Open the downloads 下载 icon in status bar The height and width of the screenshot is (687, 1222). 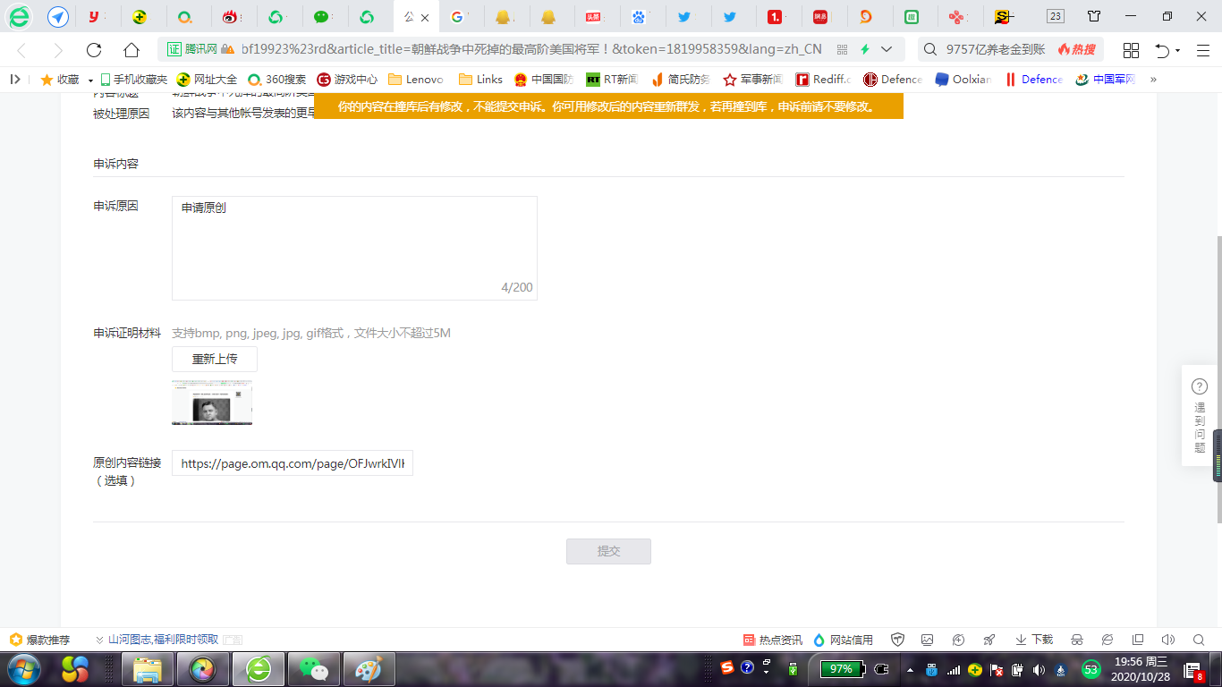(x=1034, y=640)
